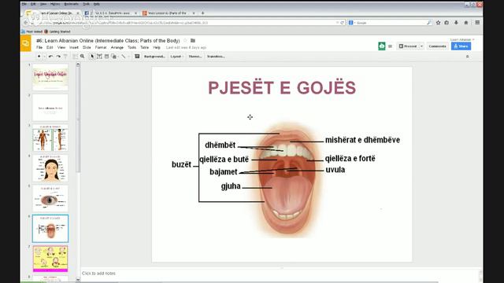Click the blue Share button
This screenshot has width=504, height=283.
(461, 46)
